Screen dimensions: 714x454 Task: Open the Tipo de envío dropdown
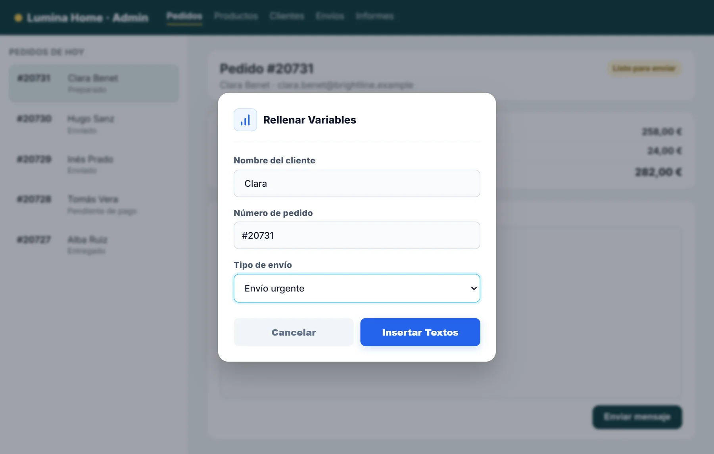click(x=357, y=288)
